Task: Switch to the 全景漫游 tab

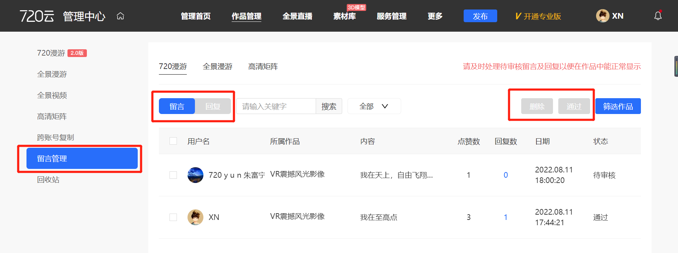Action: point(218,67)
